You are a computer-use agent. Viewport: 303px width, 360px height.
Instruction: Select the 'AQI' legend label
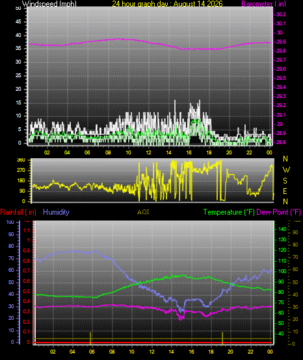click(143, 212)
